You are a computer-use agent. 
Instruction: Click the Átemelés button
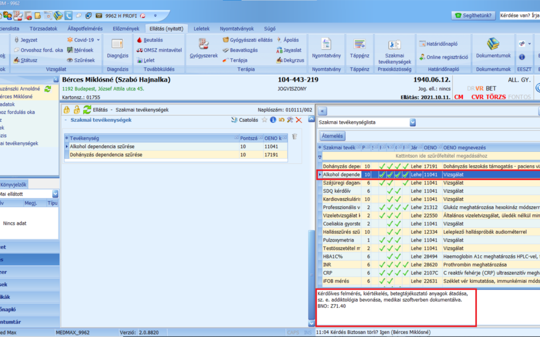[x=332, y=136]
